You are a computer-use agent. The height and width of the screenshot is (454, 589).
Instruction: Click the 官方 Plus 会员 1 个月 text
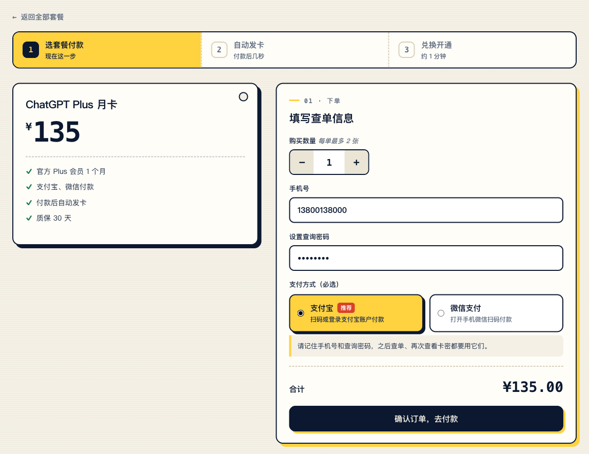coord(71,172)
